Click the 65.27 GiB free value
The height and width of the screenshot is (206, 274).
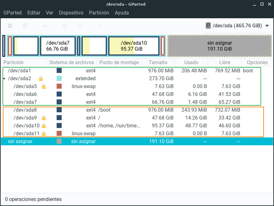229,102
